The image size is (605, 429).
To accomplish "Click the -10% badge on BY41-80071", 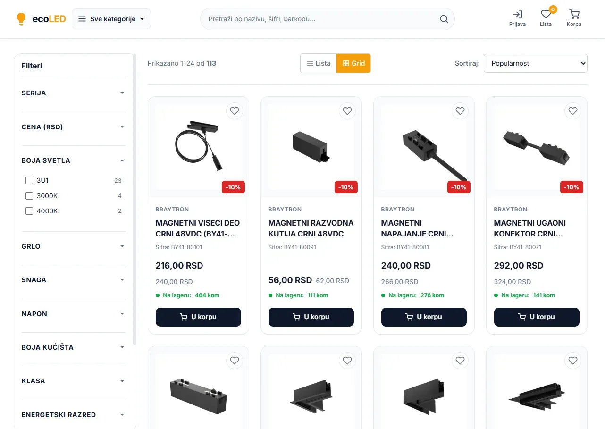I will pyautogui.click(x=571, y=187).
